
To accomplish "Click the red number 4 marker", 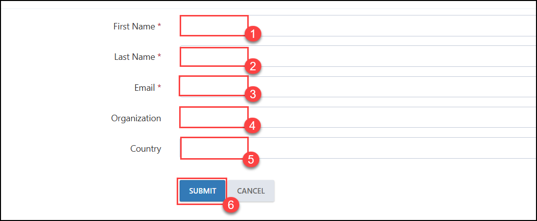I will (252, 126).
